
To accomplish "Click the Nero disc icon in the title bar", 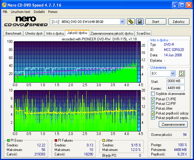I will tap(4, 5).
